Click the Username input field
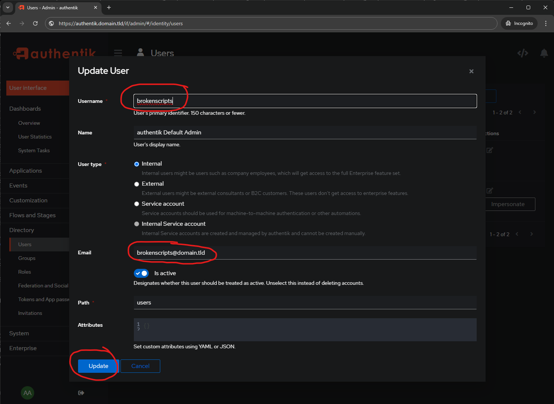The height and width of the screenshot is (404, 554). click(305, 101)
